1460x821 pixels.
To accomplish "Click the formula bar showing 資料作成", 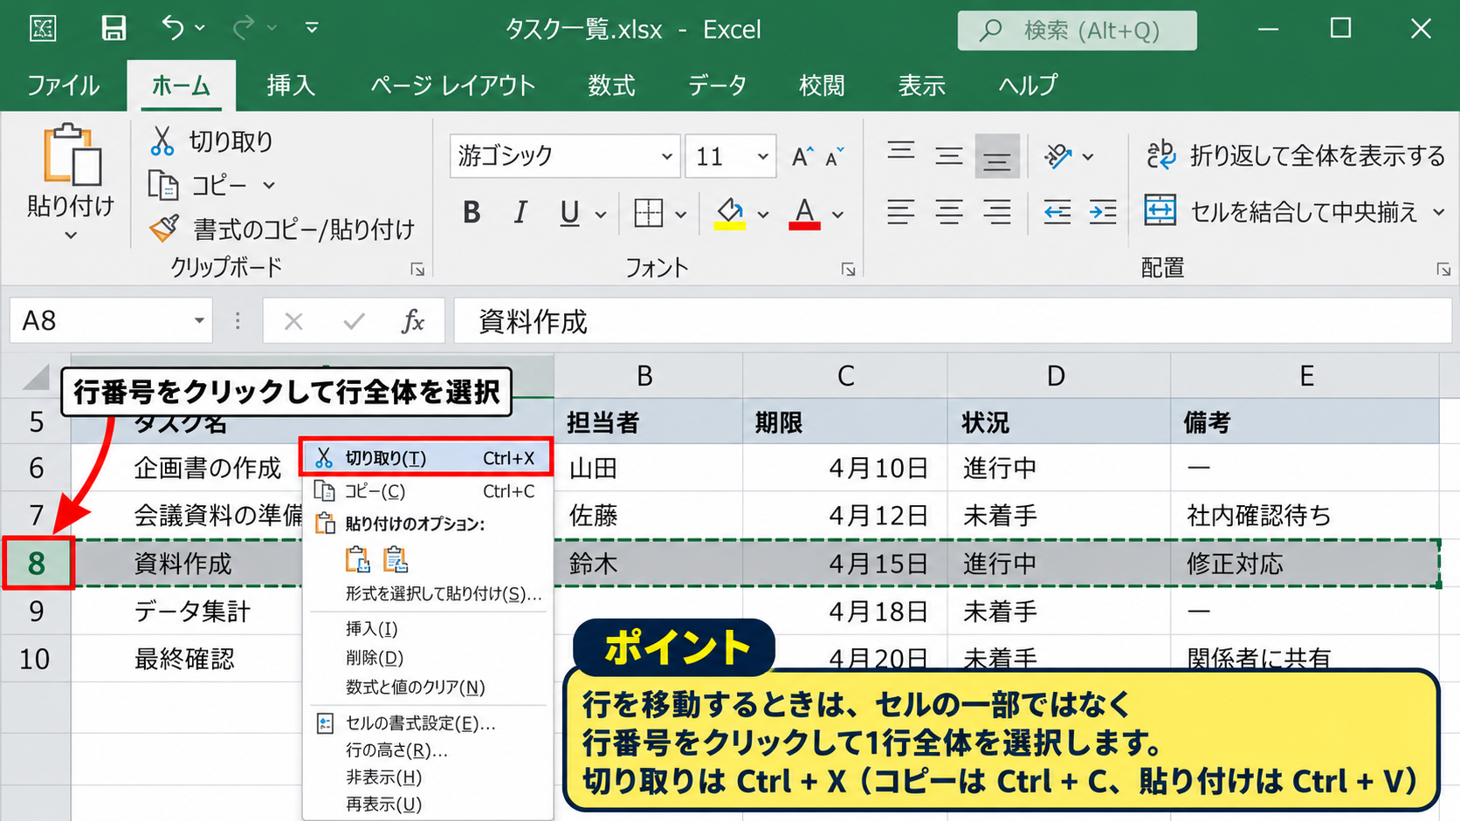I will (x=953, y=321).
